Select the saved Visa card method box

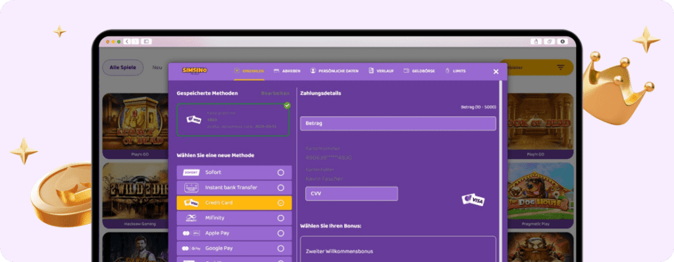(x=233, y=120)
